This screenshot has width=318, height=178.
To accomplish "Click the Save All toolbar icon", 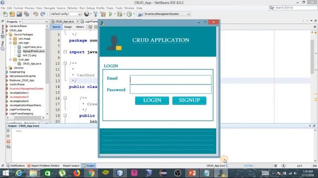I will [26, 14].
